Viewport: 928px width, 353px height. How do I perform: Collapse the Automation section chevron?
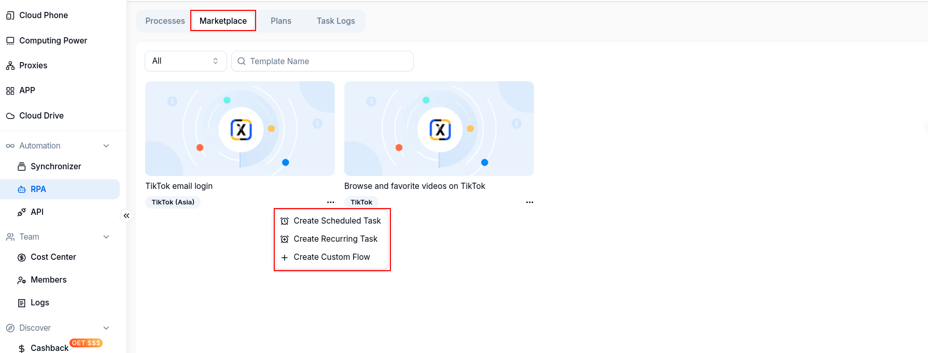(x=106, y=146)
